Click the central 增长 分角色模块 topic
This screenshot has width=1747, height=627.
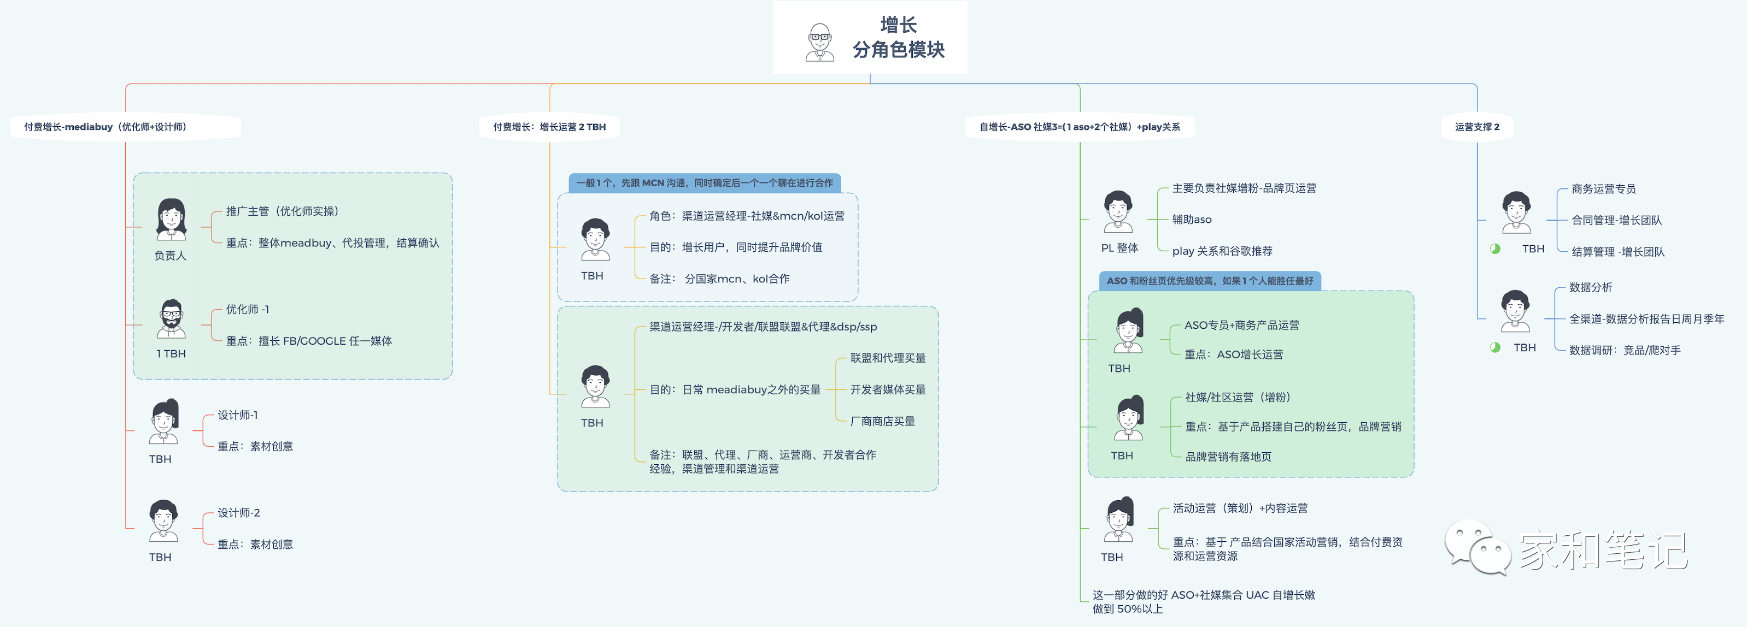(x=870, y=36)
